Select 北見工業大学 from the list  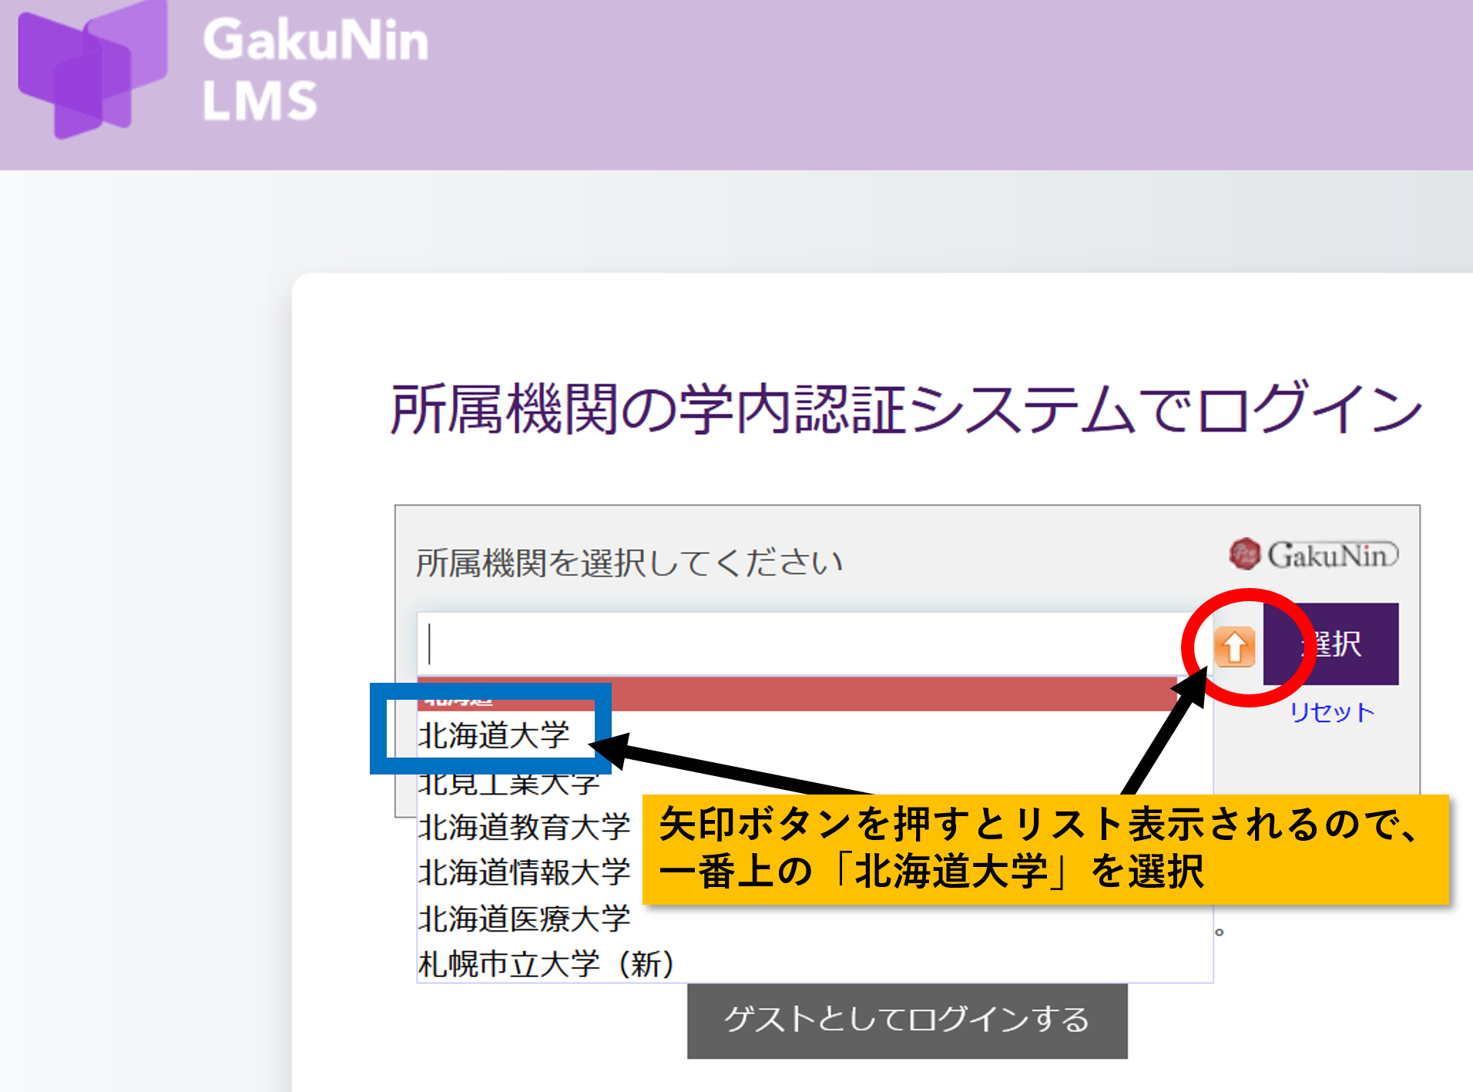tap(508, 784)
